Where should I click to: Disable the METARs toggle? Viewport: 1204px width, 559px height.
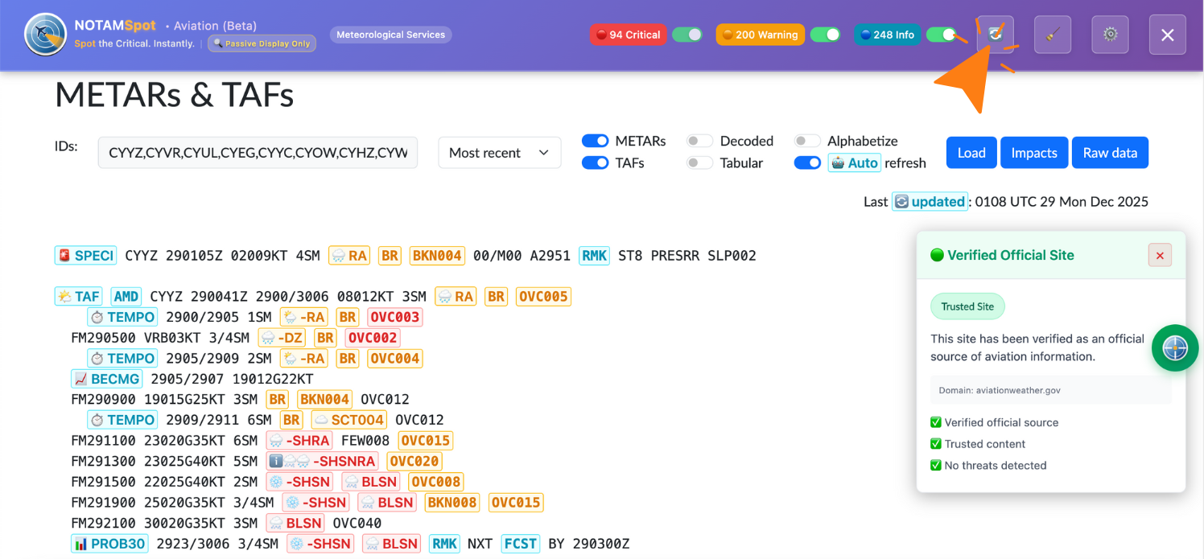tap(595, 140)
